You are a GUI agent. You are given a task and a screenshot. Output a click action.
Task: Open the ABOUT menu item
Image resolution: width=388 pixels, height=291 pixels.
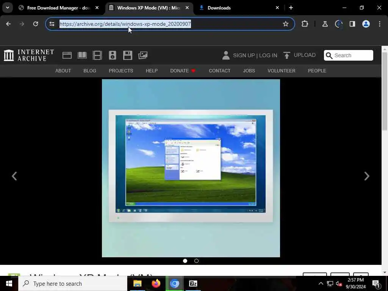click(63, 71)
